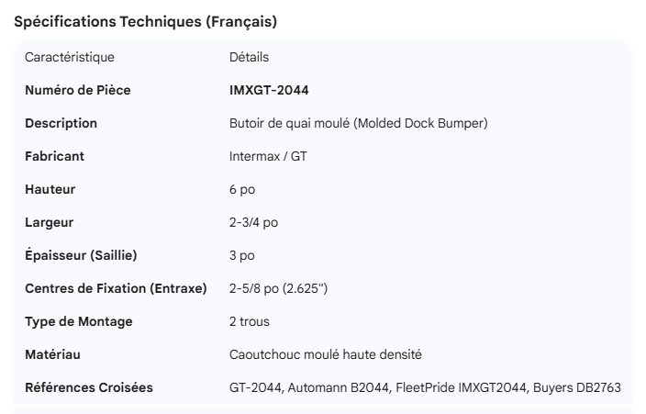This screenshot has width=646, height=414.
Task: Click the 'Caoutchouc moulé haute densité' material value
Action: pyautogui.click(x=325, y=354)
